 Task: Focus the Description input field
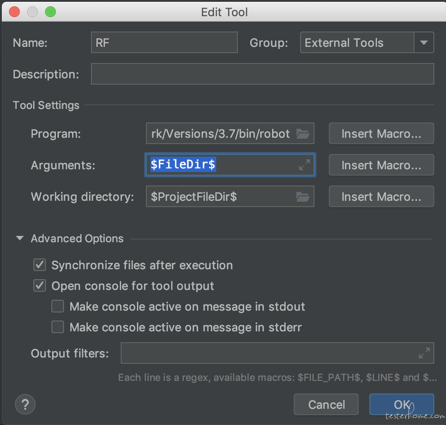(x=263, y=74)
